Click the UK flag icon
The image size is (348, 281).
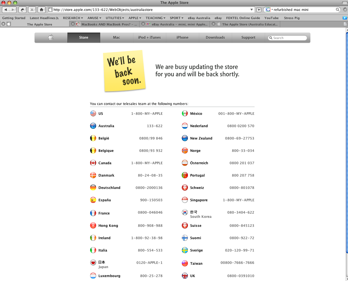tap(185, 276)
